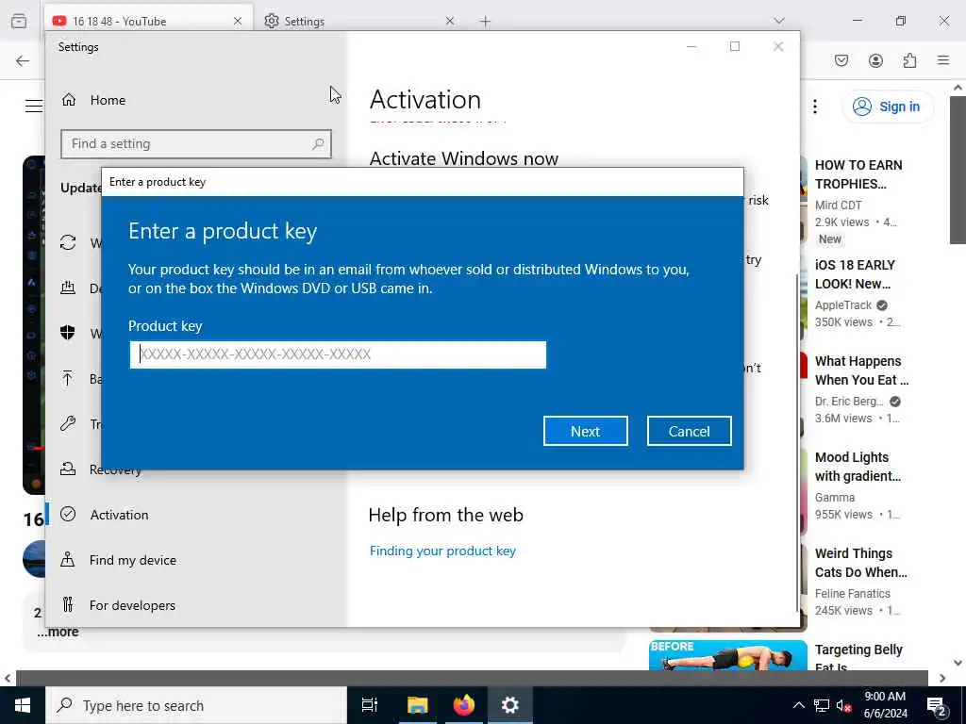The width and height of the screenshot is (966, 724).
Task: Open Task View from the taskbar
Action: (369, 705)
